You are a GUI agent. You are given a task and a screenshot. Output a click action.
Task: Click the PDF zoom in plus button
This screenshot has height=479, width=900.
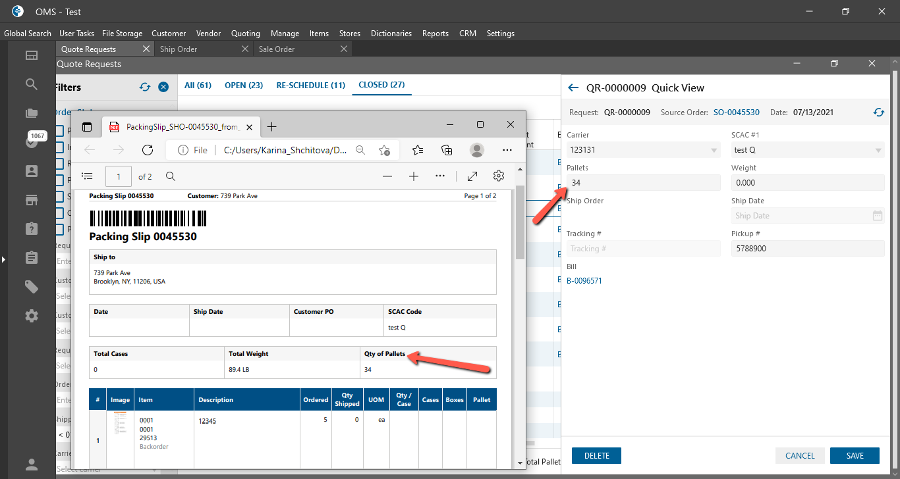(414, 176)
